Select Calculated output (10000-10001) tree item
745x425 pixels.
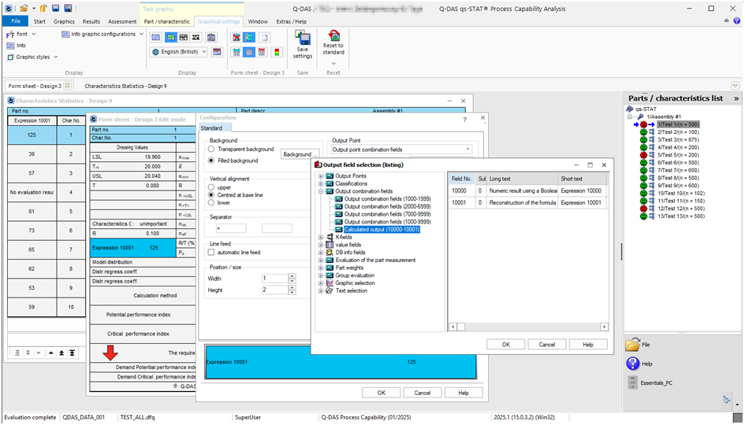click(x=382, y=230)
